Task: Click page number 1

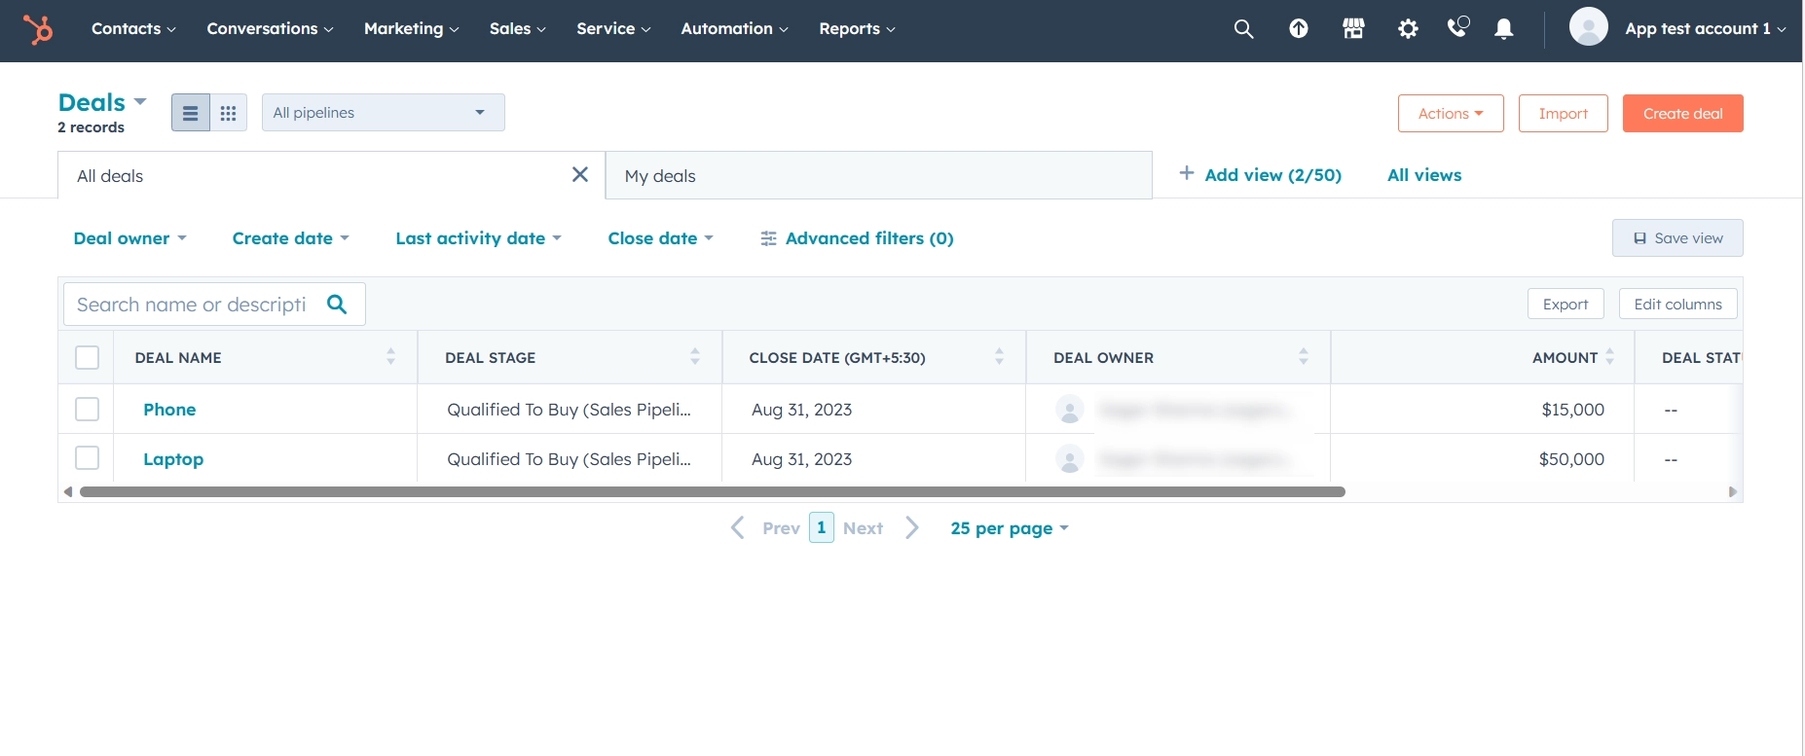Action: click(x=822, y=527)
